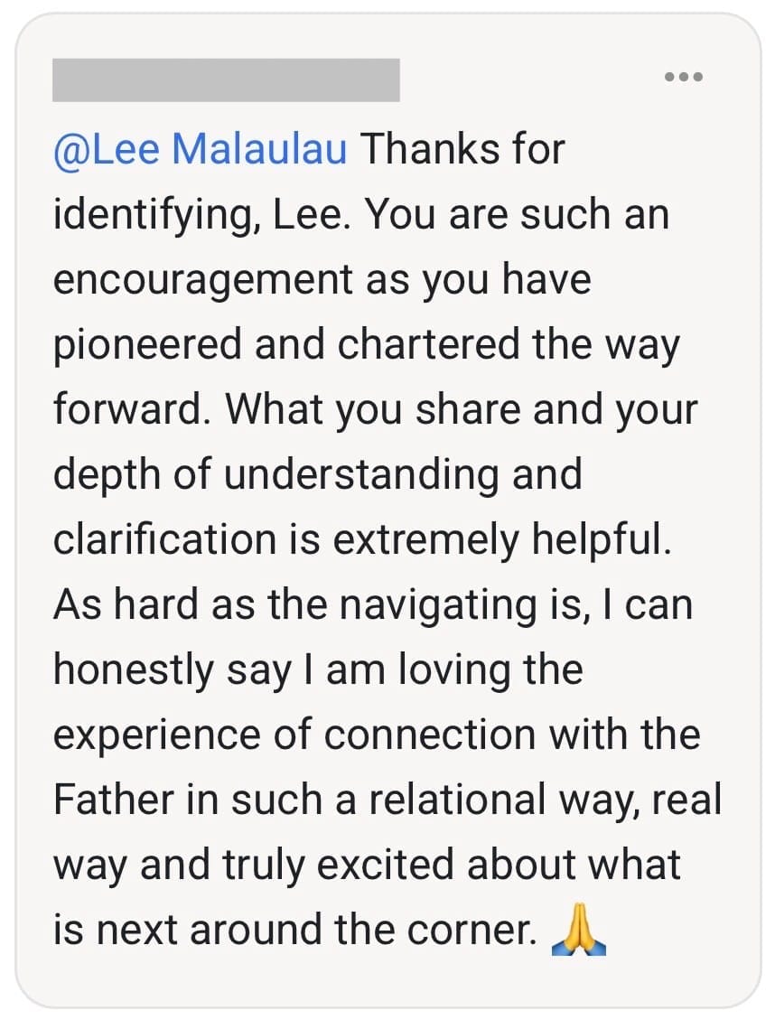Click the line "honestly say I am loving the"
Viewport: 775px width, 1020px height.
click(318, 669)
